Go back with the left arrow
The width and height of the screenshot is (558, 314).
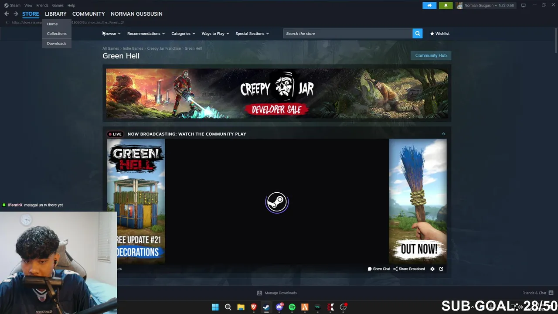(7, 14)
